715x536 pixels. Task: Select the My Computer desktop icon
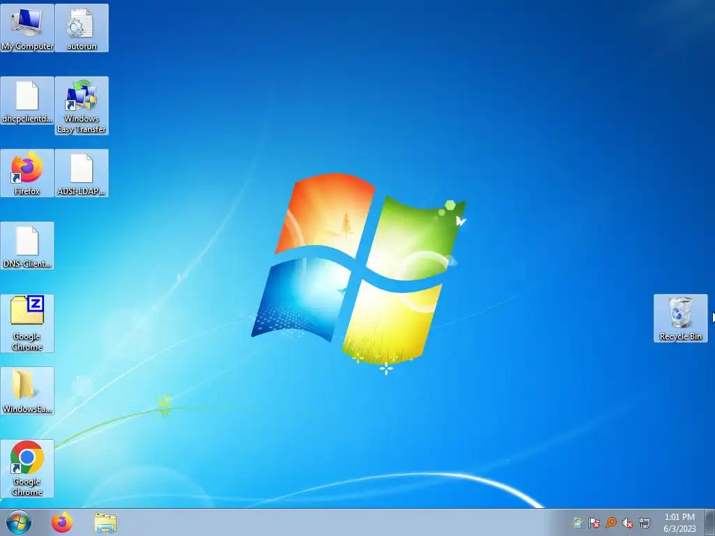tap(27, 28)
